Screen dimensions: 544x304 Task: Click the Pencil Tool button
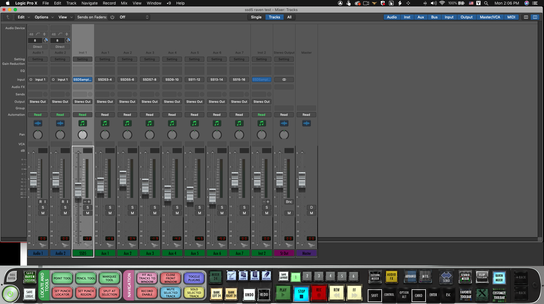[x=86, y=278]
